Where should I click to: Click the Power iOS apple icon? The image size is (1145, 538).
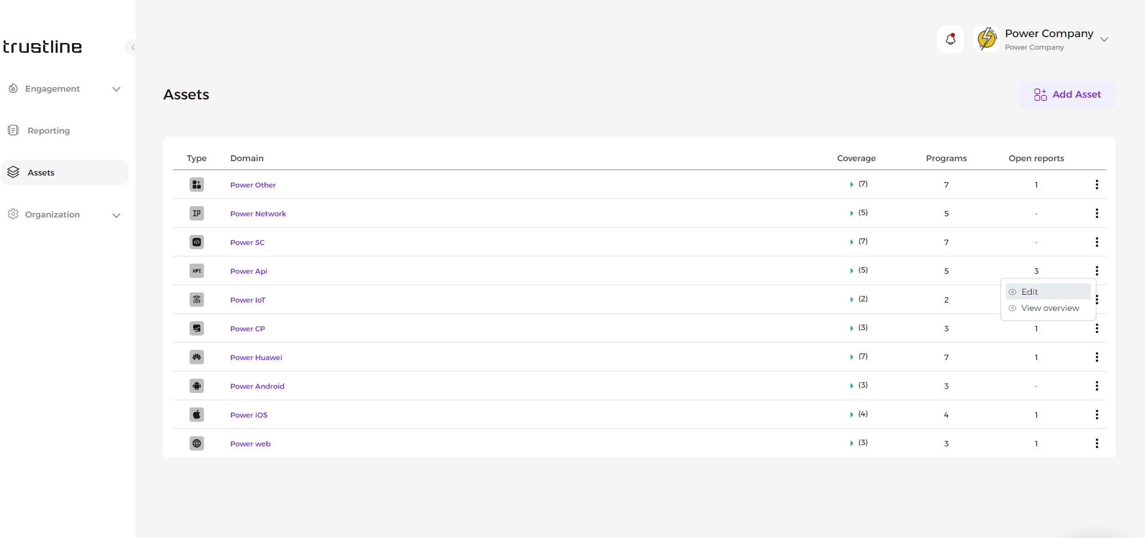[x=197, y=415]
